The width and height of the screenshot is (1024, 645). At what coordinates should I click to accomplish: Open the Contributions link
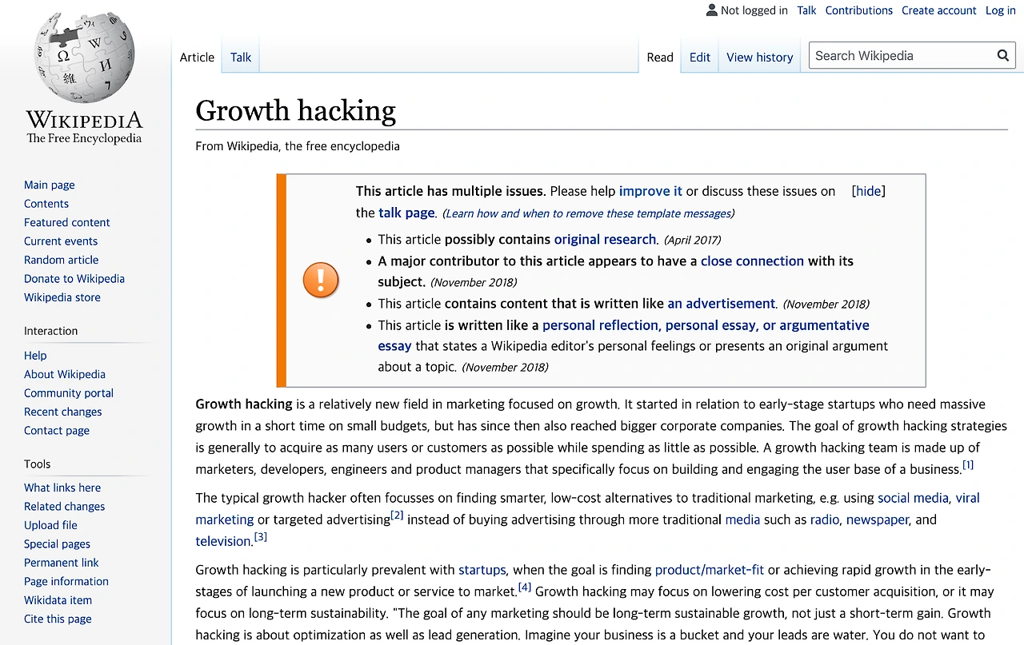point(859,10)
